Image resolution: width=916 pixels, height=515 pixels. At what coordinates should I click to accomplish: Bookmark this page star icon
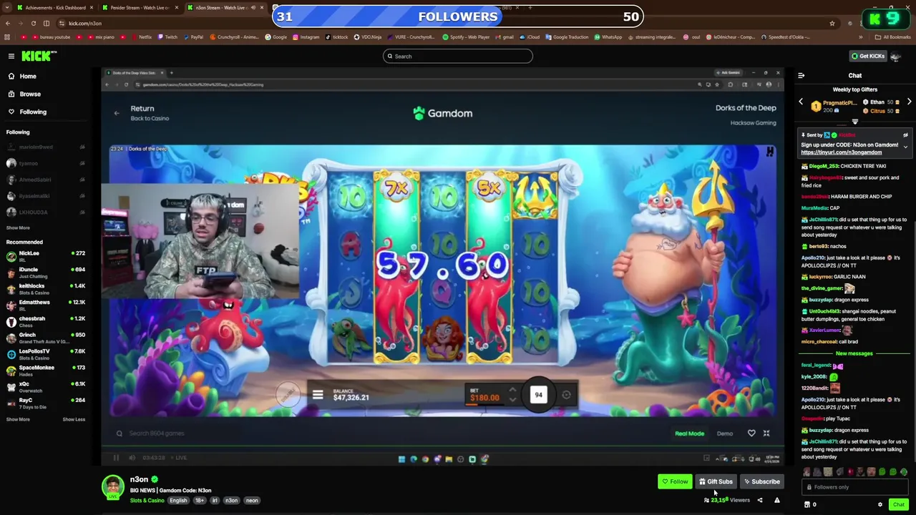pyautogui.click(x=832, y=23)
